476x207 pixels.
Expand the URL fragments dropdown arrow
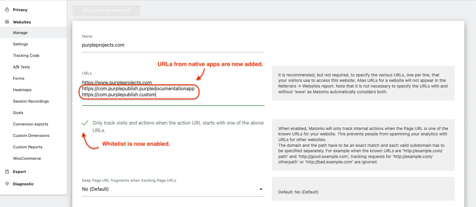tap(261, 189)
